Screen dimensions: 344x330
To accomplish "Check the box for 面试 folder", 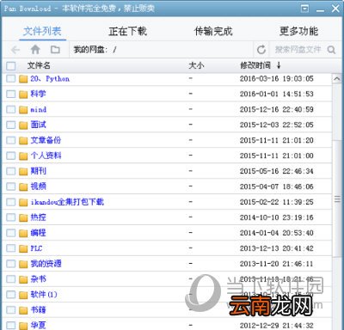I will [11, 125].
